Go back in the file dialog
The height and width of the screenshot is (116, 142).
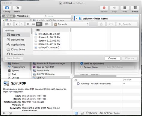[17, 24]
